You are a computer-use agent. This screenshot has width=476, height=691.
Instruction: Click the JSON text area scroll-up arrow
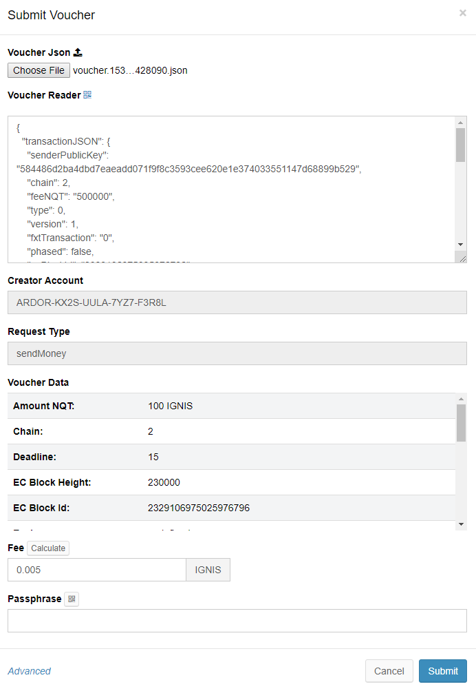click(460, 123)
